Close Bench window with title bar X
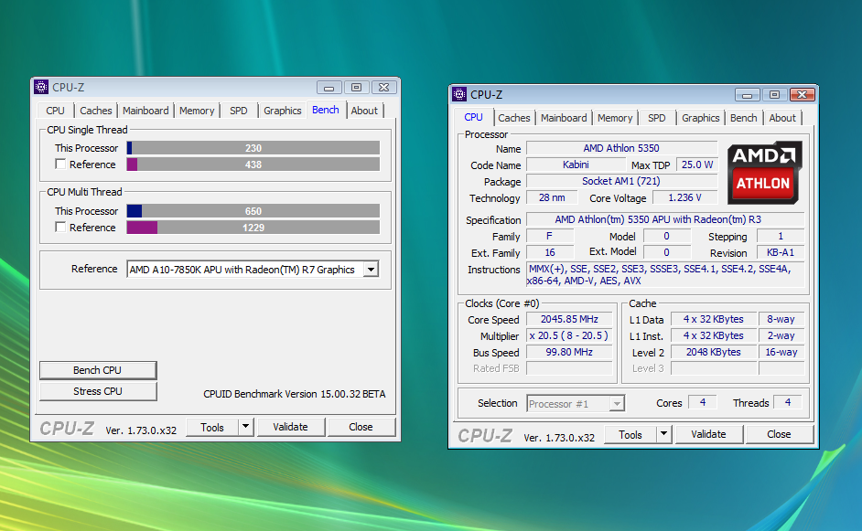 tap(383, 88)
